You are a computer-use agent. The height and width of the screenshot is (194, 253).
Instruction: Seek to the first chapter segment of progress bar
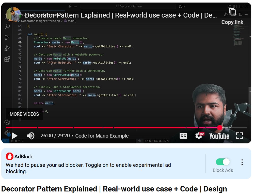(x=21, y=128)
